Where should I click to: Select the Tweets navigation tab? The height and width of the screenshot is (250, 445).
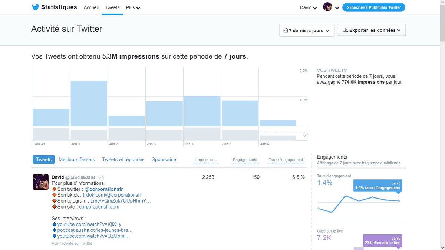(x=112, y=7)
